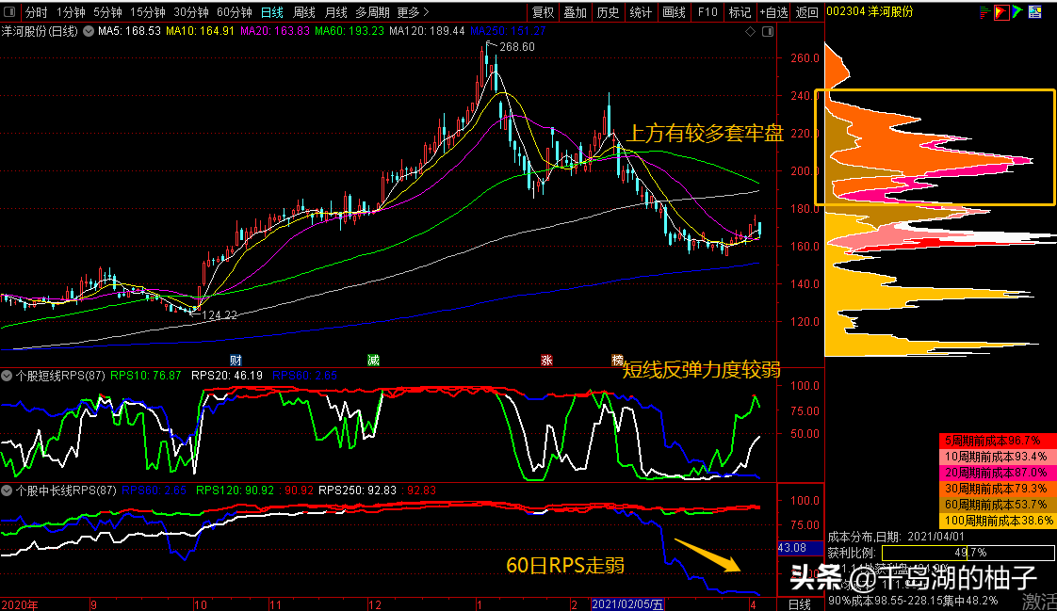Open the 多周期 multi-period view

373,12
